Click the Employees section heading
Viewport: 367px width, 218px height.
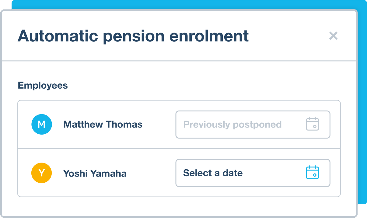43,85
